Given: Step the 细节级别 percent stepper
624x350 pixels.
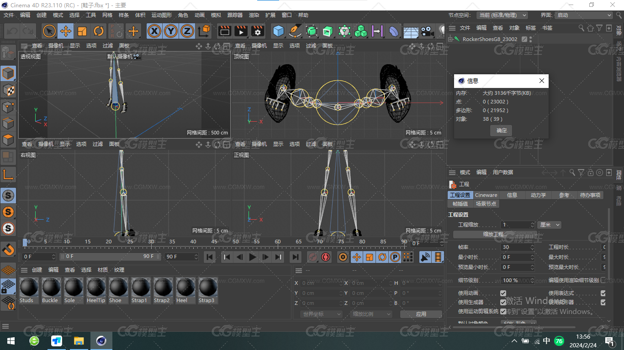Looking at the screenshot, I should pyautogui.click(x=532, y=280).
